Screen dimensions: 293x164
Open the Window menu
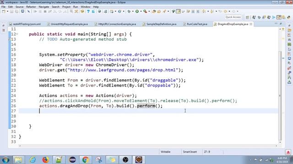(86, 7)
